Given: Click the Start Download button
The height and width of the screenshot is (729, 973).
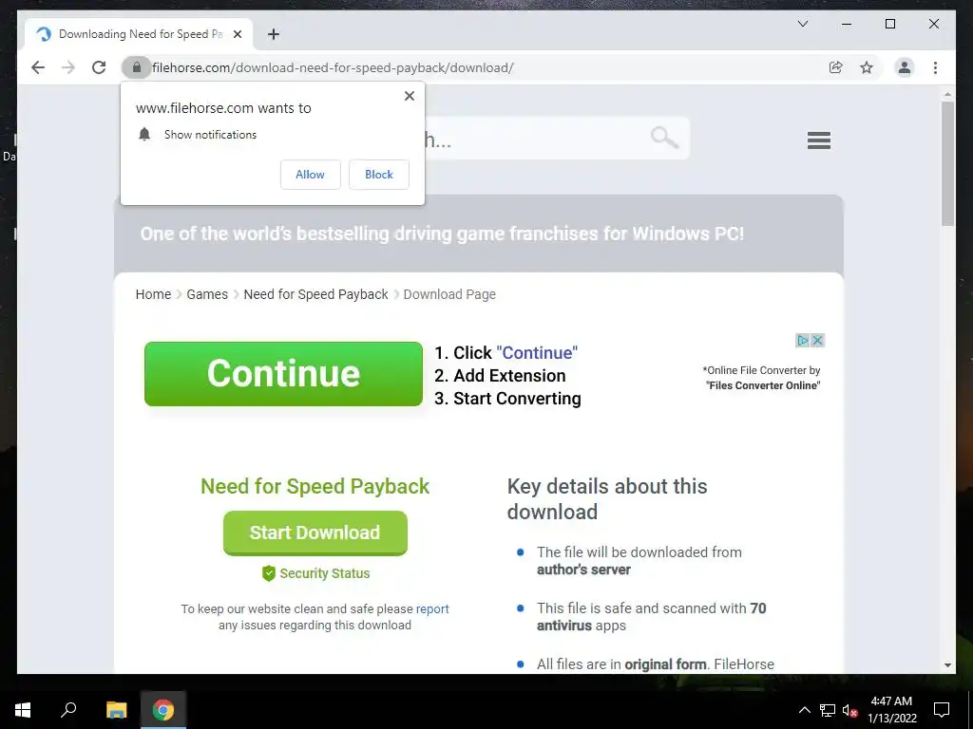Looking at the screenshot, I should pos(315,533).
